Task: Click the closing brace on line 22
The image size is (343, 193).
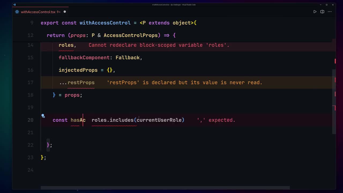Action: (x=48, y=145)
